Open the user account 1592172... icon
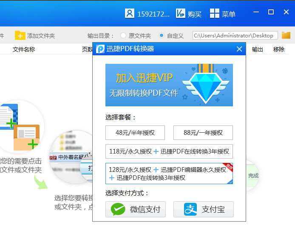The width and height of the screenshot is (295, 225). tap(130, 14)
